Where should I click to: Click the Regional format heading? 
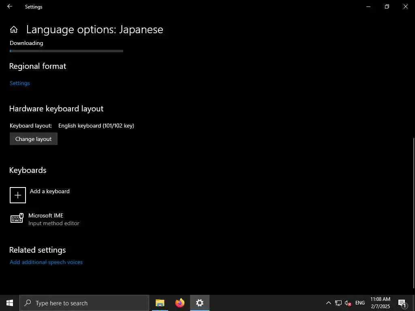tap(38, 66)
